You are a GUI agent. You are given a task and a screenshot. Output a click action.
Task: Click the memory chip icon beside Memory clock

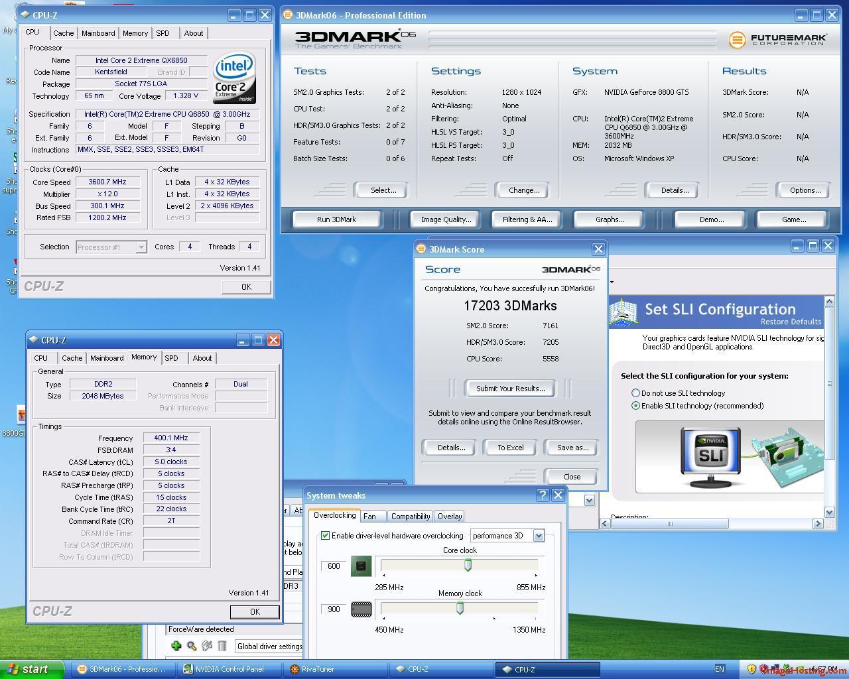click(361, 609)
